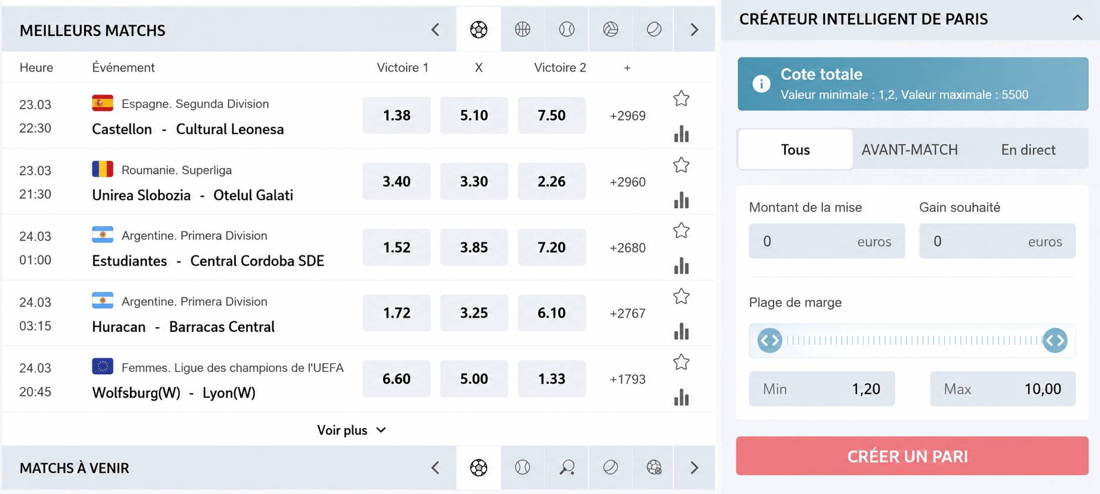Click the info icon beside Cote totale

coord(761,84)
